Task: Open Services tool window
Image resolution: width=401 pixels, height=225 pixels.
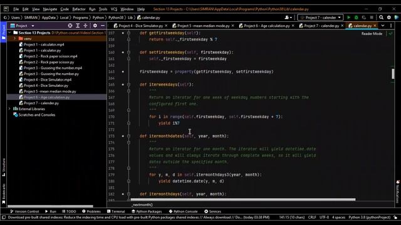Action: 212,211
